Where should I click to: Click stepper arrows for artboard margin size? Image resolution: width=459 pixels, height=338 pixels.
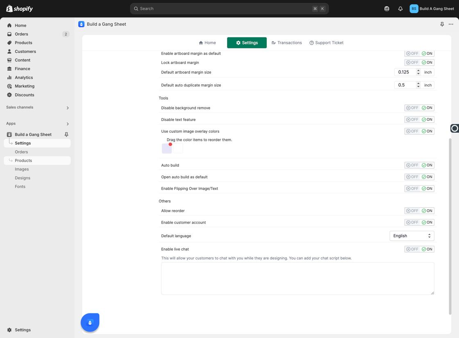click(418, 72)
